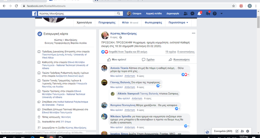Bookmark this page with the star
The height and width of the screenshot is (138, 260).
[233, 6]
